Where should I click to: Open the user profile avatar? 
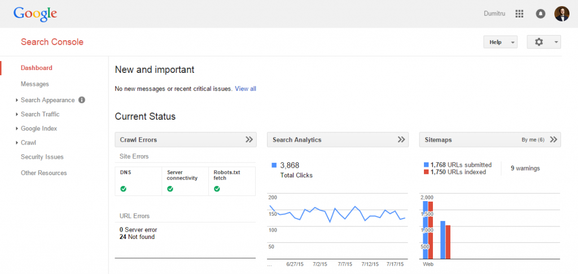point(562,14)
